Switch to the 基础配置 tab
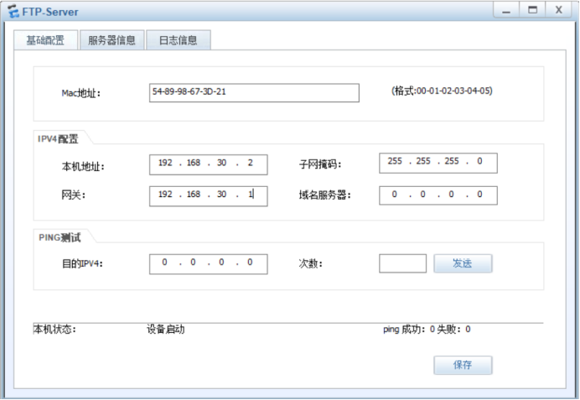Screen dimensions: 580x400 45,40
